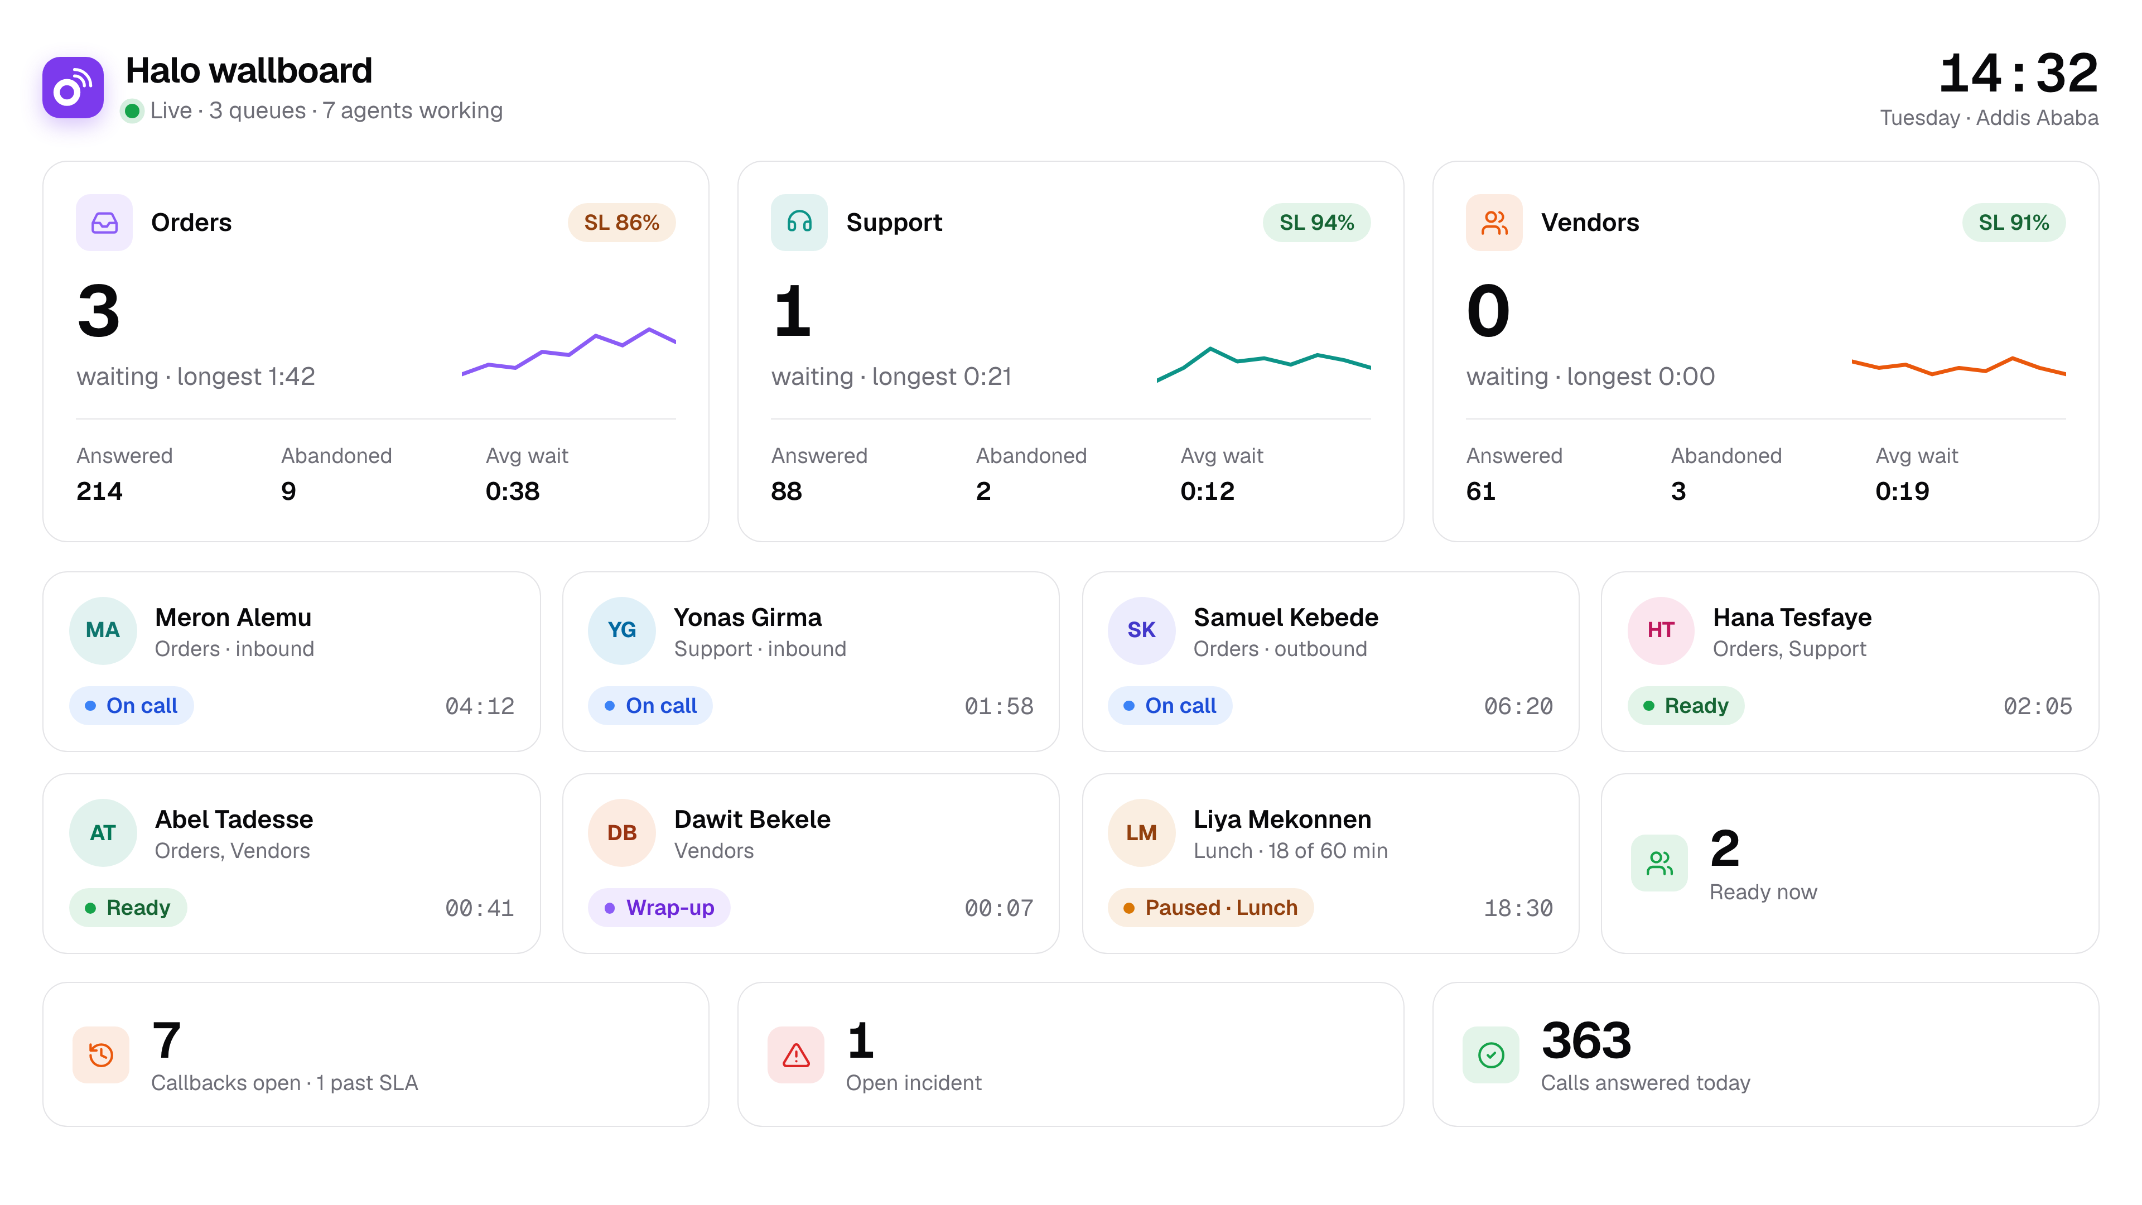Click the Orders purple trend sparkline
This screenshot has height=1205, width=2142.
569,352
